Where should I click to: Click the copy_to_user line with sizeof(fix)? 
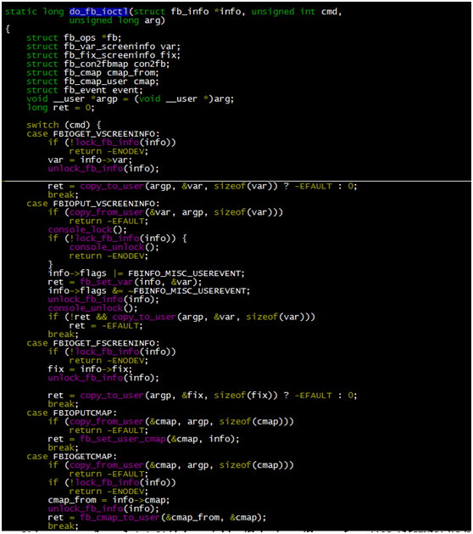tap(203, 395)
